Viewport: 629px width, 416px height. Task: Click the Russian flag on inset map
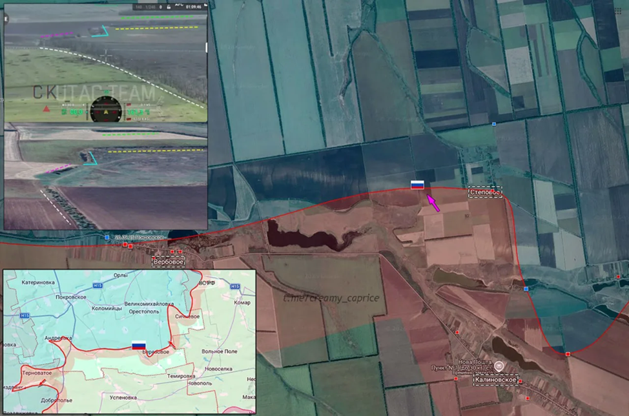[x=138, y=346]
